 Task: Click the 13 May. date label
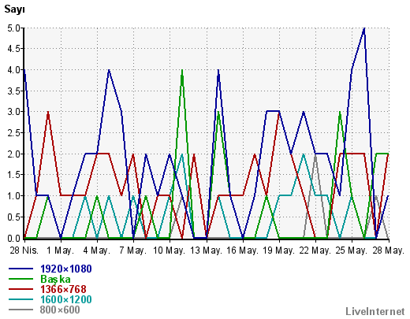pyautogui.click(x=207, y=250)
